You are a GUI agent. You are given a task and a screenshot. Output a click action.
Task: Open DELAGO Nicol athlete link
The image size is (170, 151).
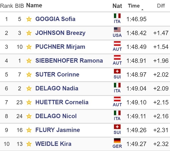click(56, 116)
